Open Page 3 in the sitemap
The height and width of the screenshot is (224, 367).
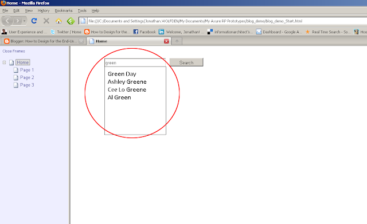click(x=27, y=85)
